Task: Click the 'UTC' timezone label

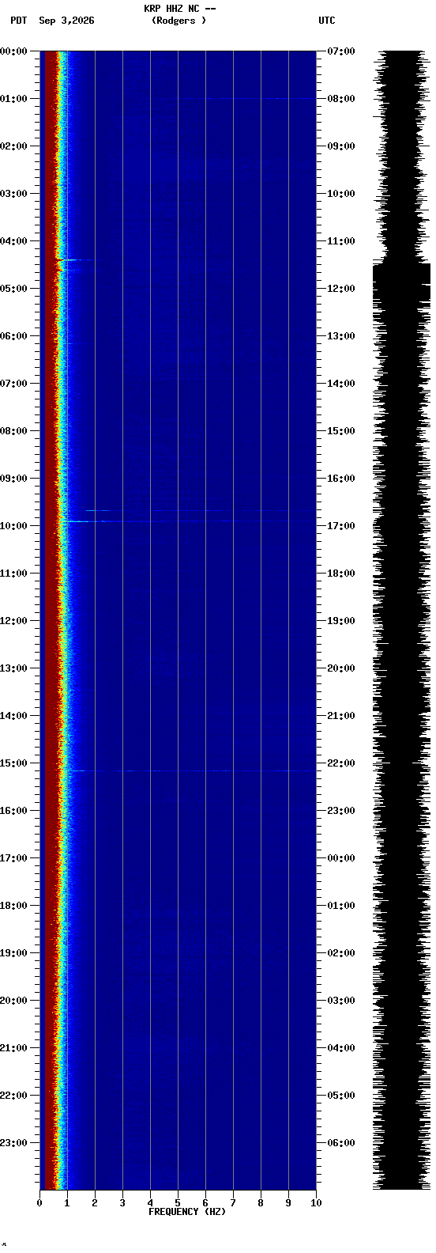Action: point(327,21)
